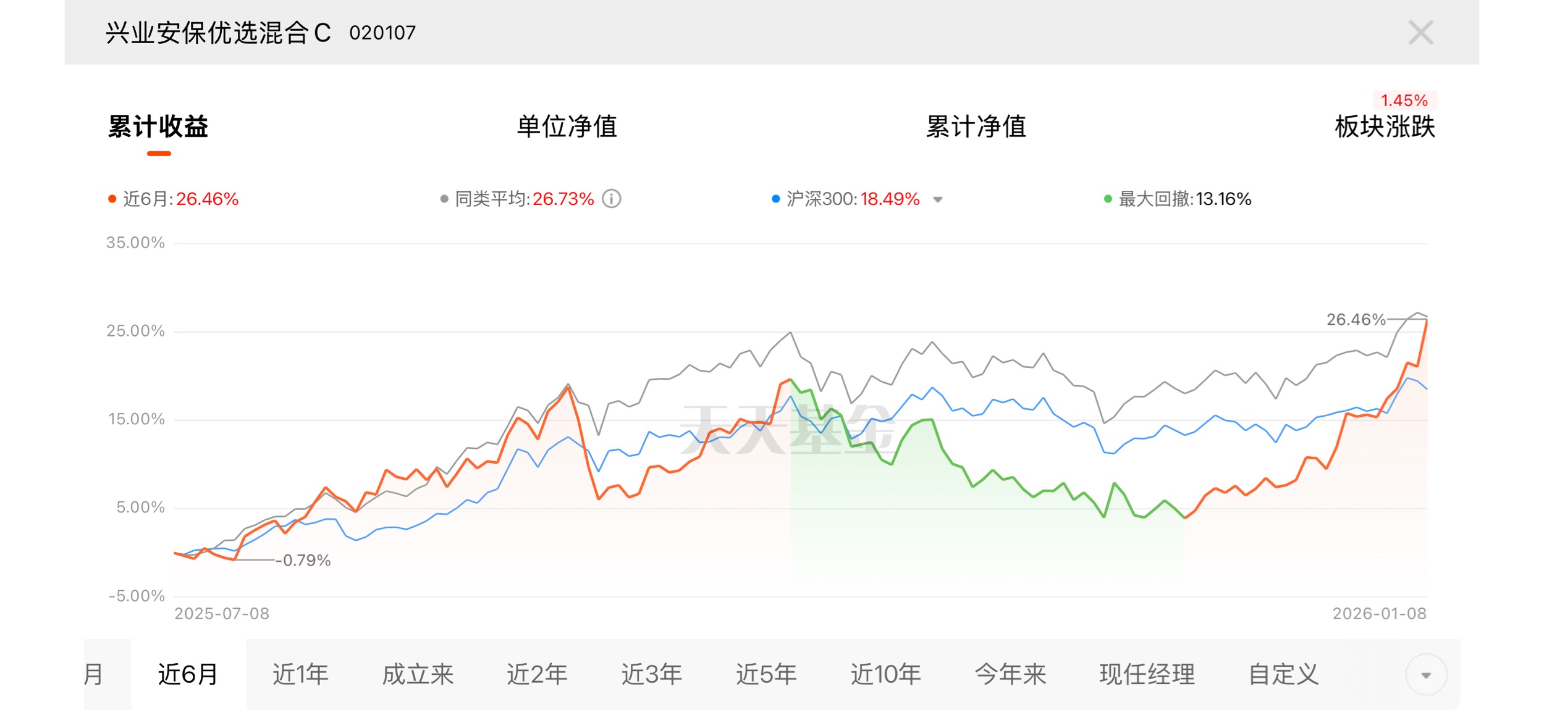Click the 1.45% sector change badge
1544x710 pixels.
tap(1404, 101)
